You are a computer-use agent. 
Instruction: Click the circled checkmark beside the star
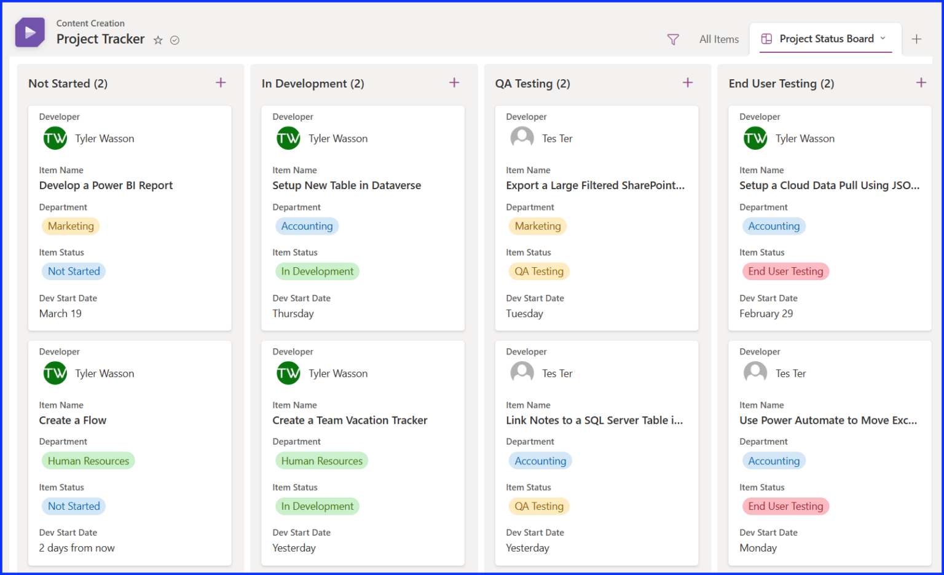(175, 40)
